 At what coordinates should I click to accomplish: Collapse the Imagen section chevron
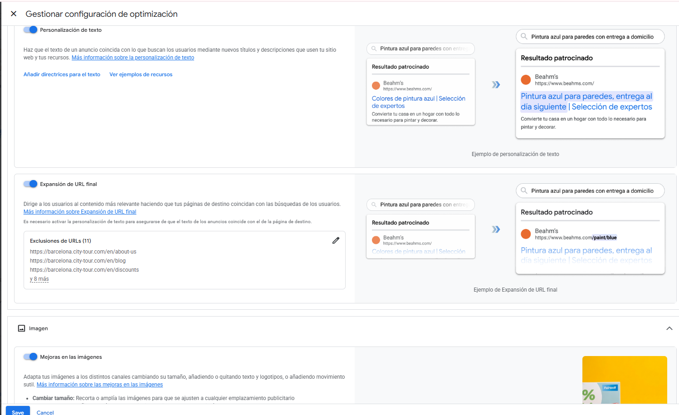669,328
